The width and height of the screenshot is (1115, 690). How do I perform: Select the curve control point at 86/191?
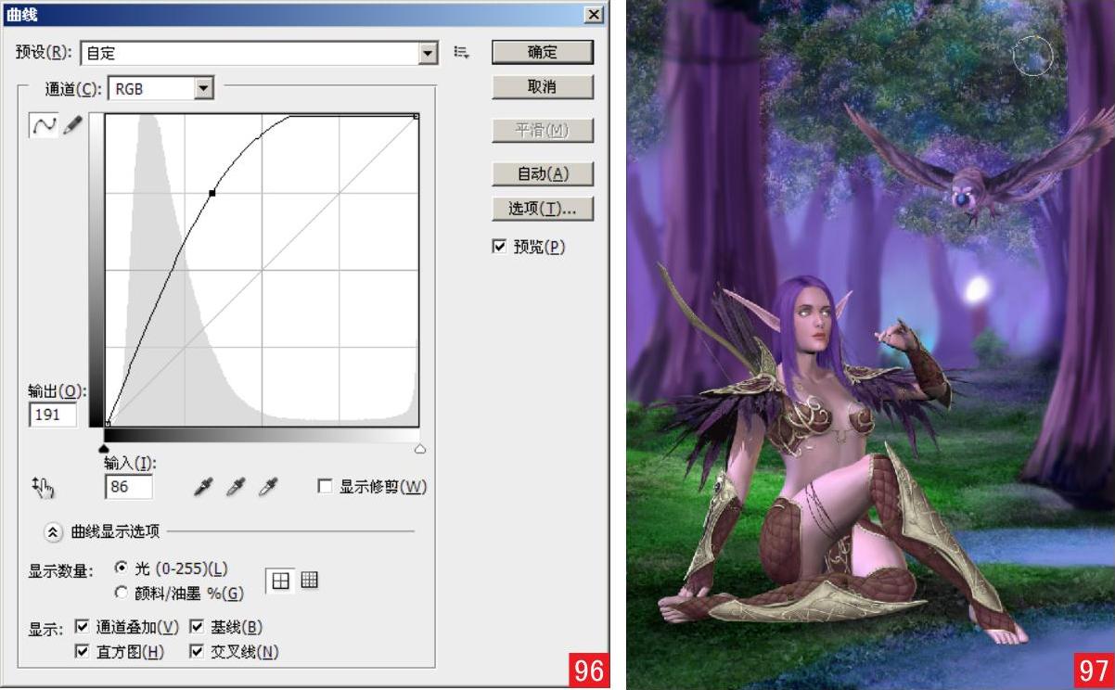tap(212, 193)
